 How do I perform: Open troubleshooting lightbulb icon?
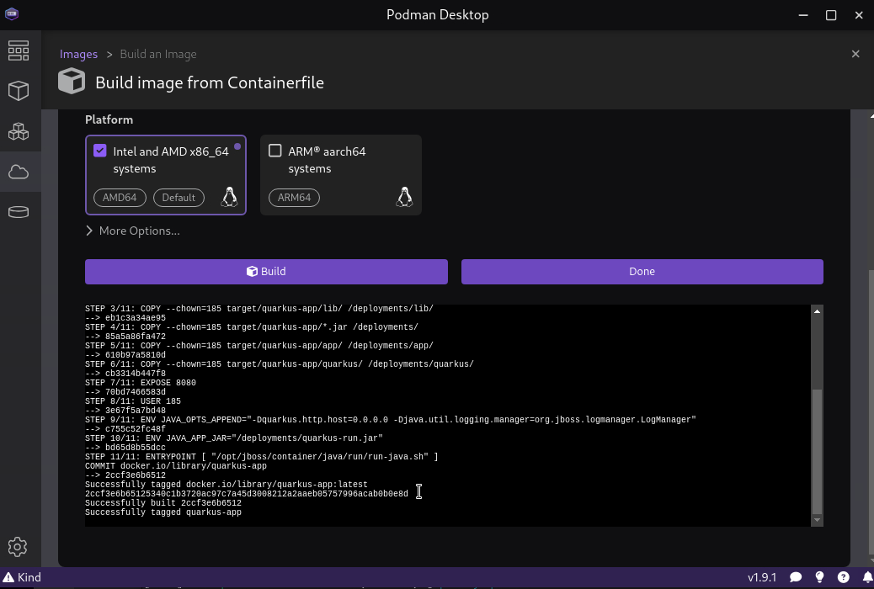tap(819, 577)
